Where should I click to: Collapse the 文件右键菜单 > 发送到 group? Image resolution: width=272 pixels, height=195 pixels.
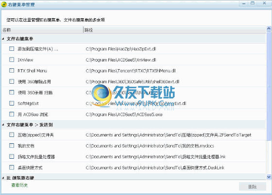(3, 125)
